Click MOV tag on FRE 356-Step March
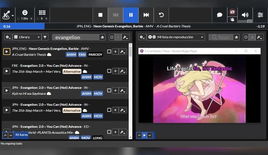Image resolution: width=268 pixels, height=155 pixels. click(x=98, y=77)
